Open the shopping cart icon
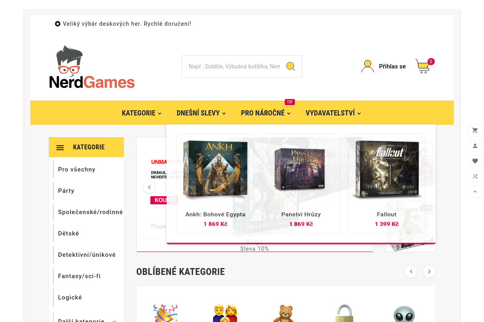 click(x=423, y=66)
